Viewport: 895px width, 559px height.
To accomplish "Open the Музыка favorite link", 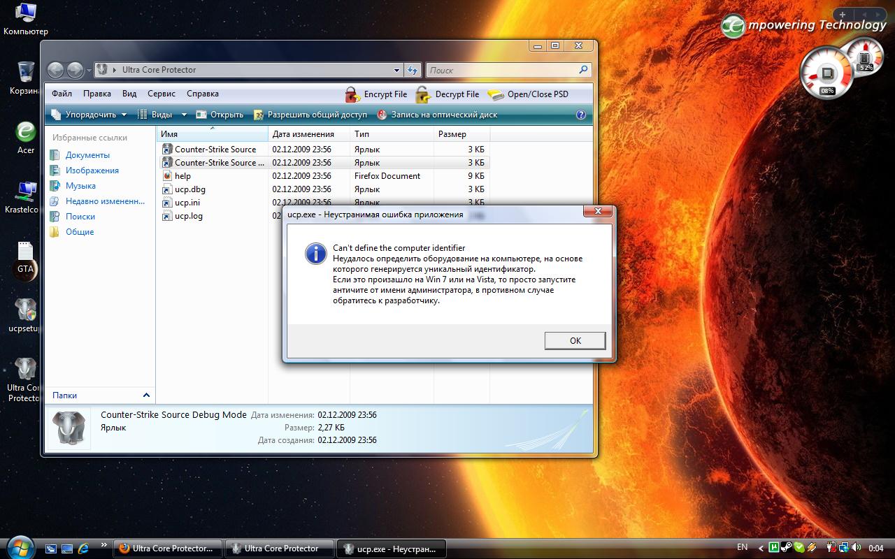I will tap(73, 186).
